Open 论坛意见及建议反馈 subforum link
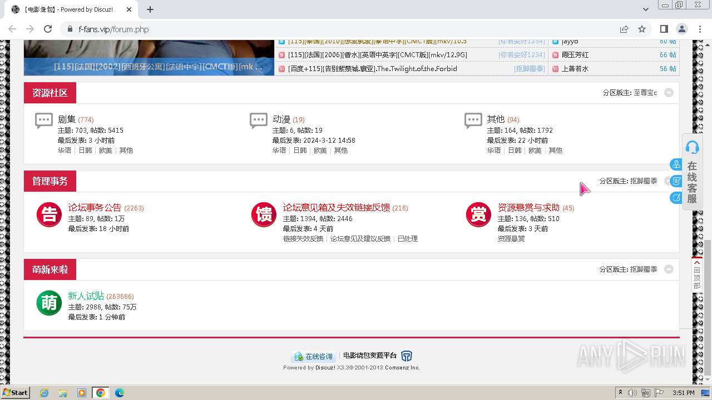 360,239
